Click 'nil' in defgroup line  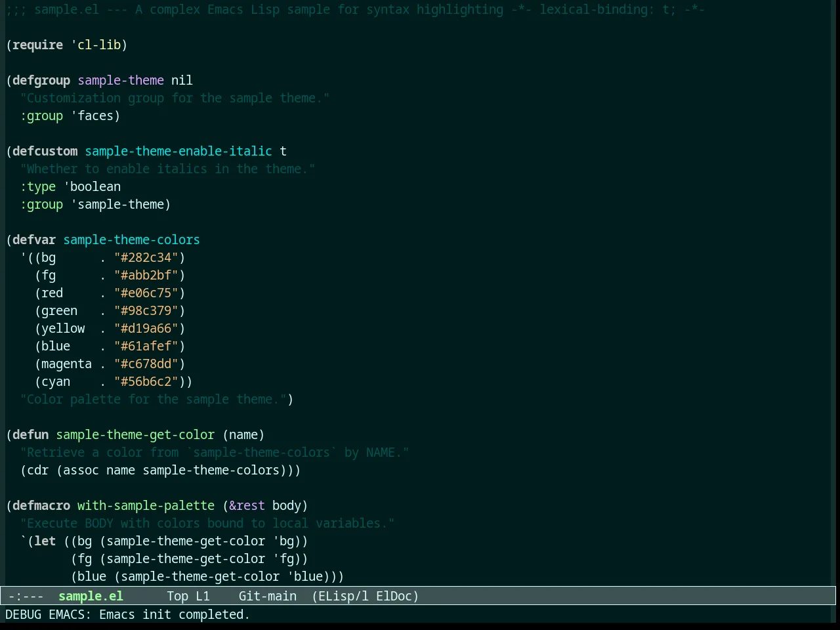point(182,80)
